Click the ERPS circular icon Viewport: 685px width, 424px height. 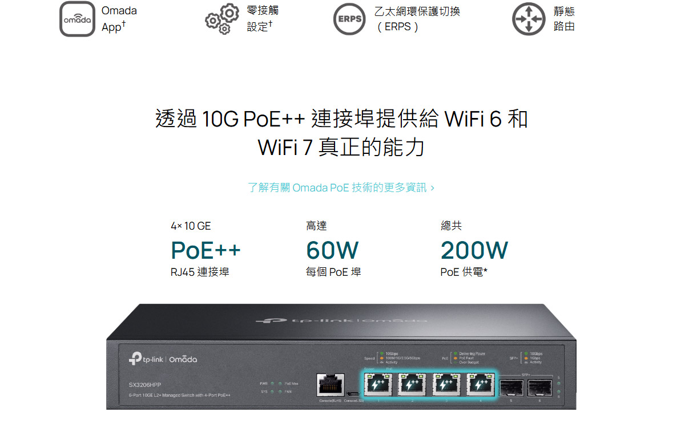pos(349,19)
